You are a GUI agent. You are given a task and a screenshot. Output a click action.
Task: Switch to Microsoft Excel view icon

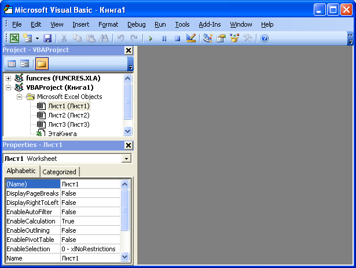point(14,38)
